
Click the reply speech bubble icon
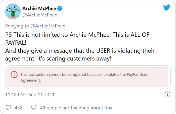tap(34, 108)
